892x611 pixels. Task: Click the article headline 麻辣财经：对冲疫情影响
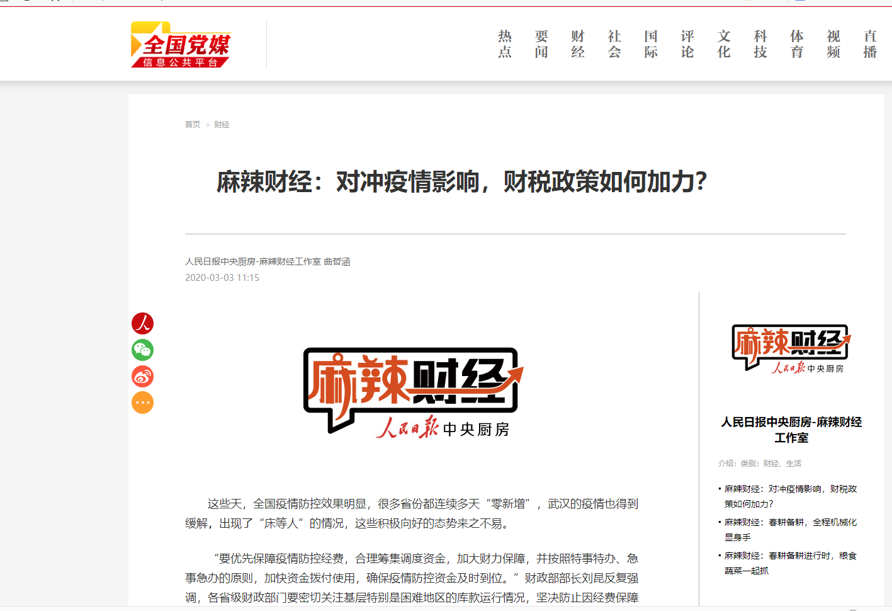click(x=462, y=182)
